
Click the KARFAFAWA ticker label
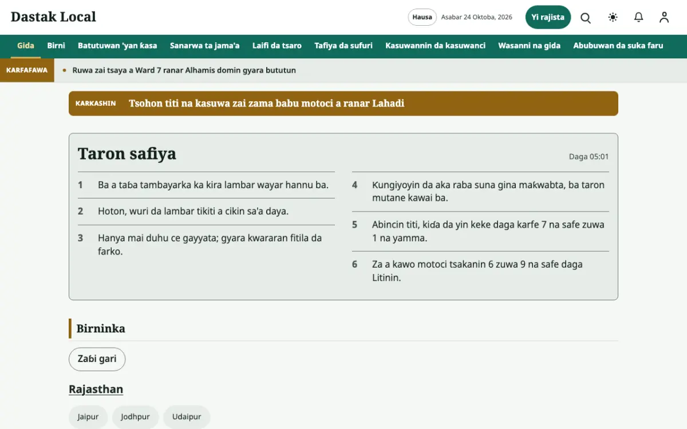pos(27,70)
